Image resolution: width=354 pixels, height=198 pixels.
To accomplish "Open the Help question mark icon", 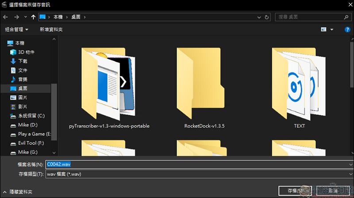I will click(x=347, y=30).
